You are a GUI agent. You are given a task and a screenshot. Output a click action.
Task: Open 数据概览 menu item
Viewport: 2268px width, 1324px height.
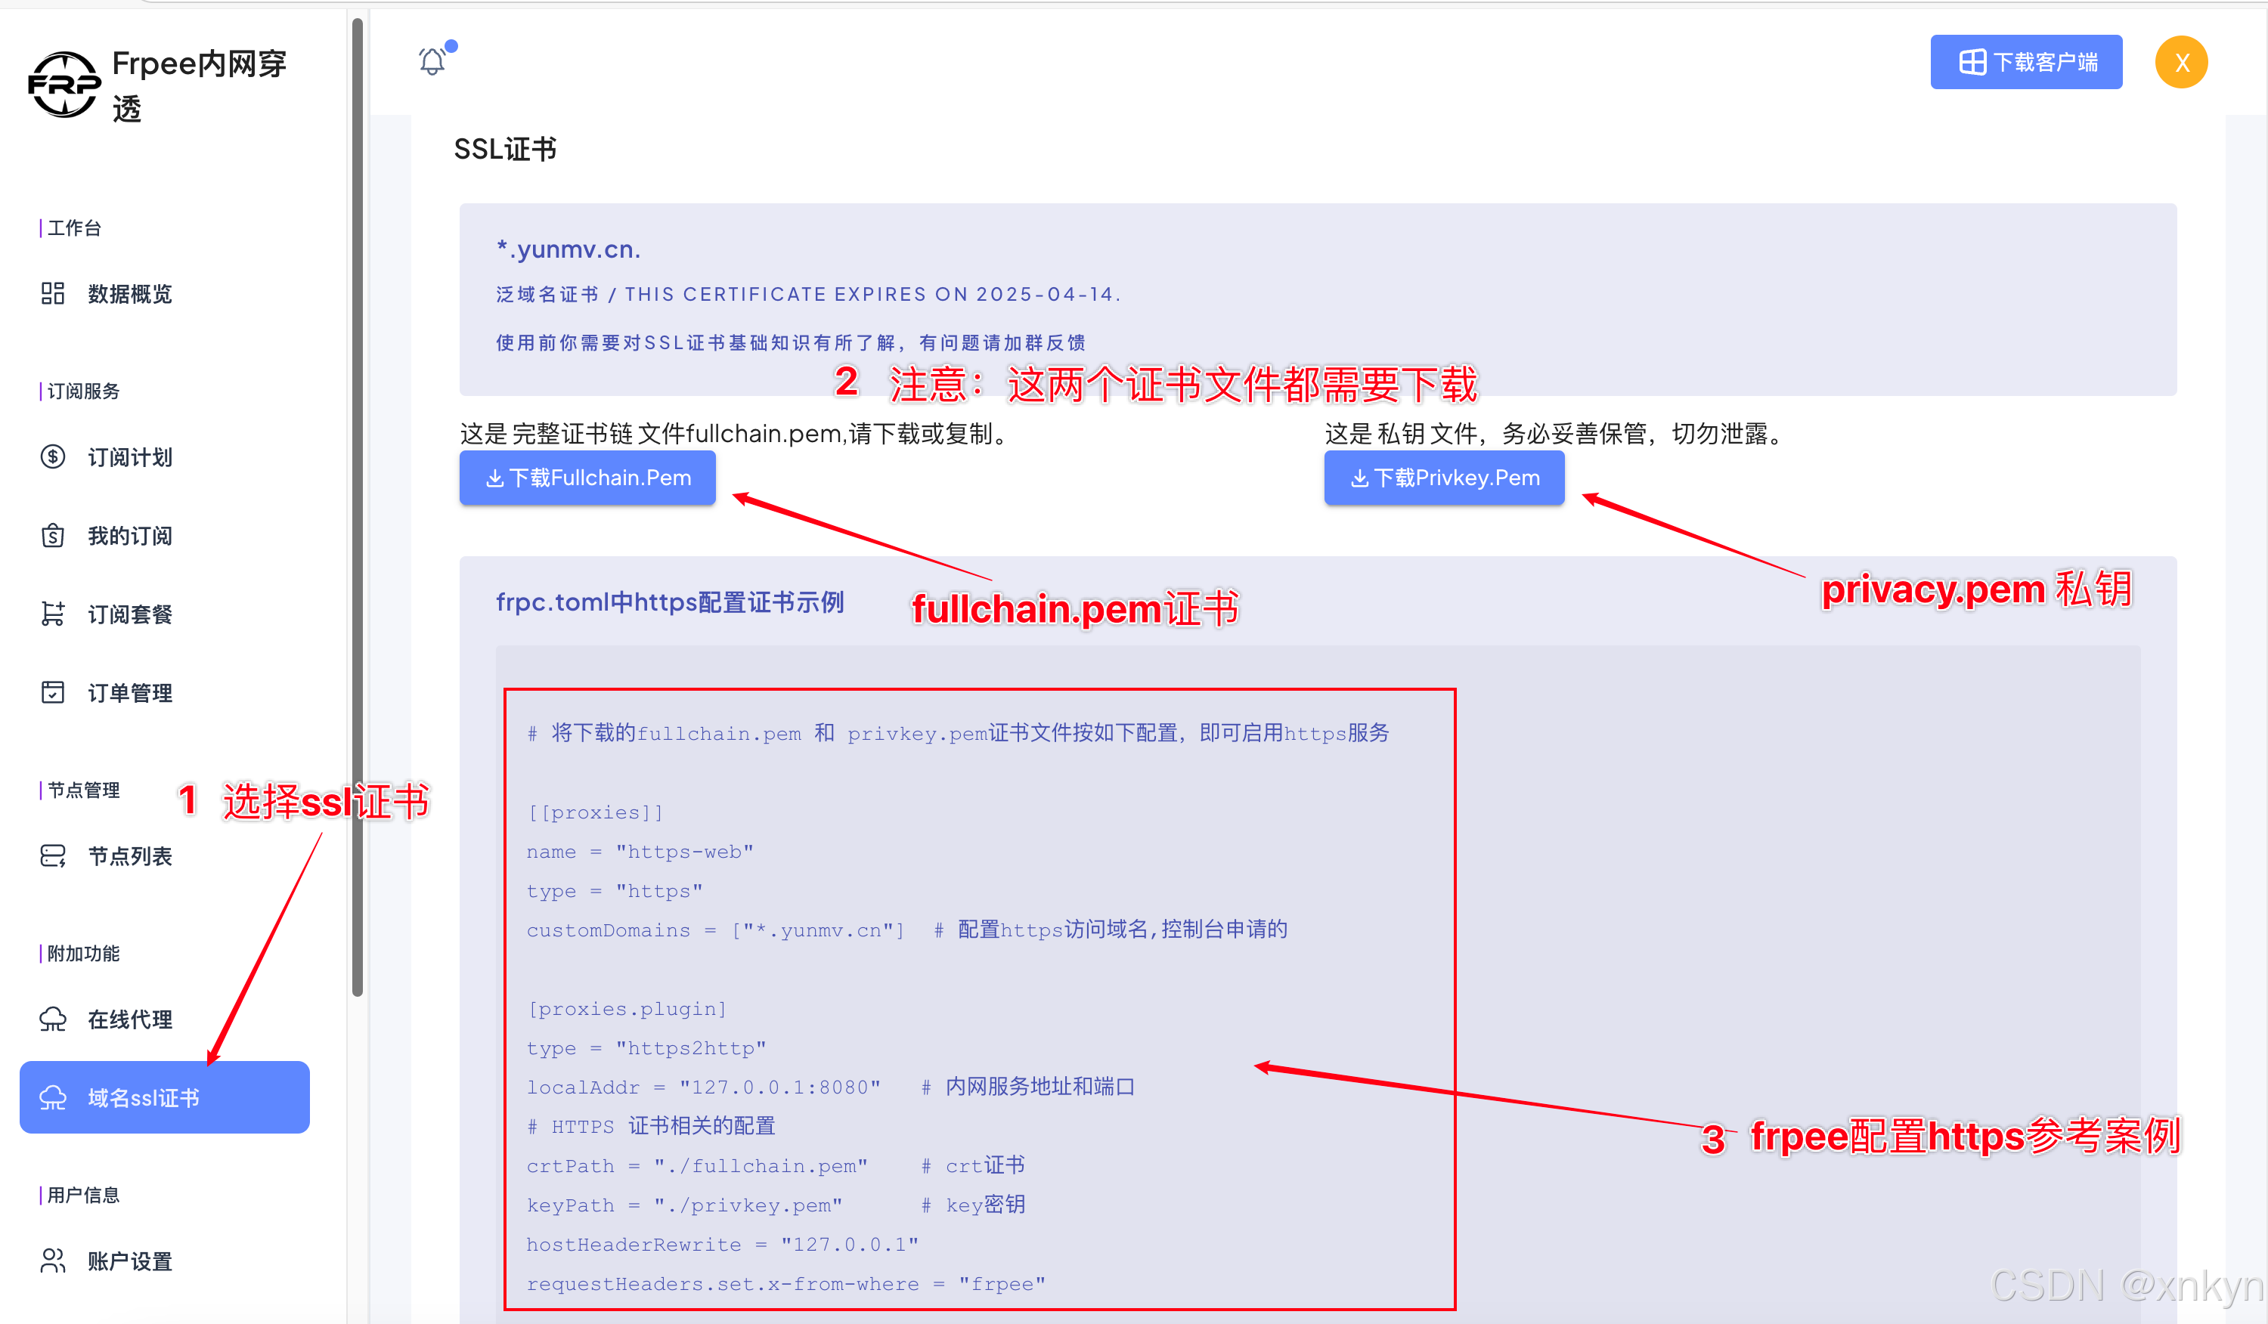coord(165,294)
